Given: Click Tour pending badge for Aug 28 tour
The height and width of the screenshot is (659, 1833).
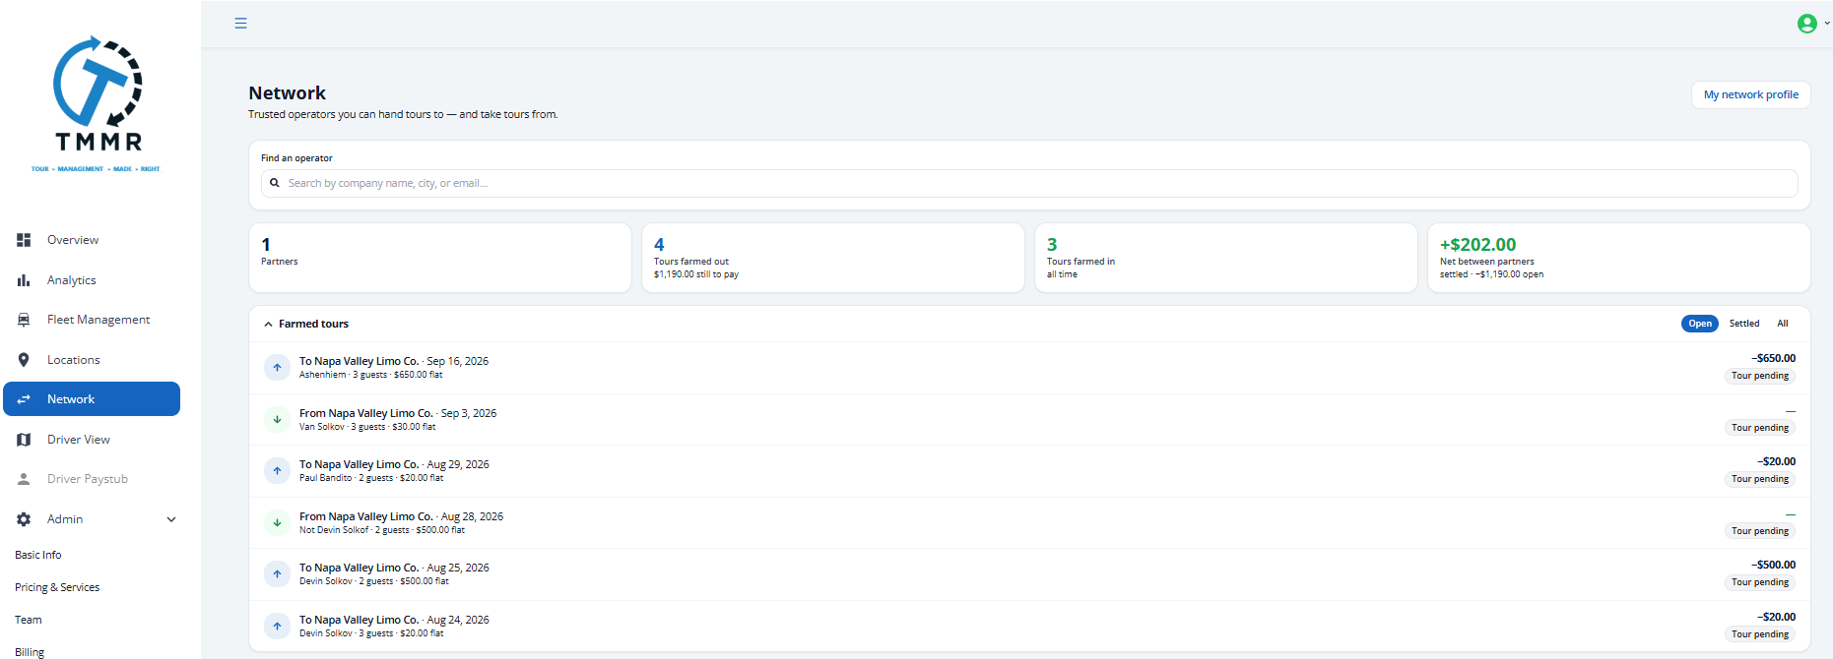Looking at the screenshot, I should tap(1759, 531).
